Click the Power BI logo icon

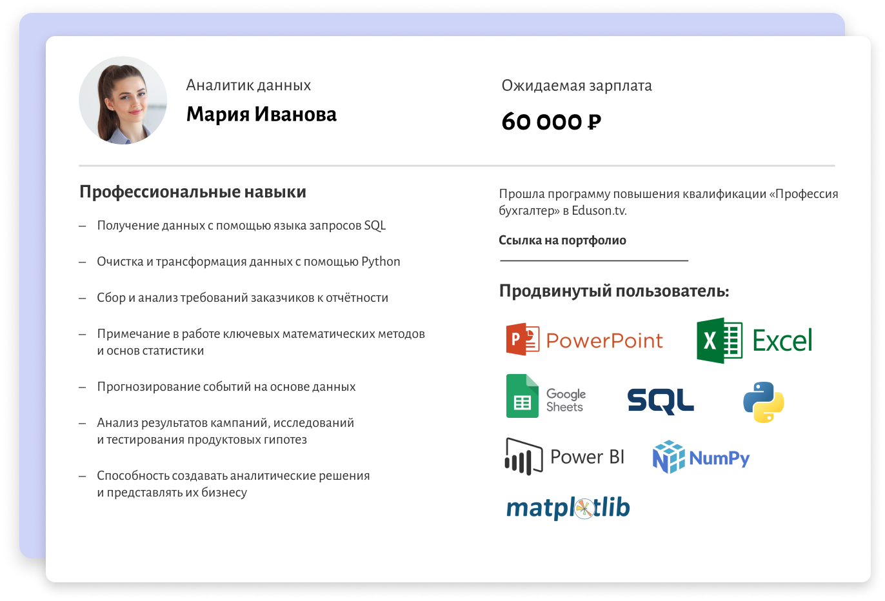523,457
